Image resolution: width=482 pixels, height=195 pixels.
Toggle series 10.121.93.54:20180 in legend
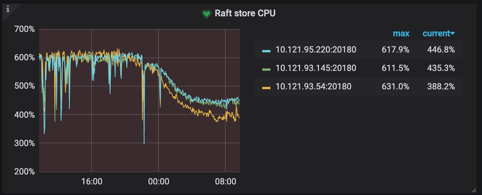pos(314,87)
